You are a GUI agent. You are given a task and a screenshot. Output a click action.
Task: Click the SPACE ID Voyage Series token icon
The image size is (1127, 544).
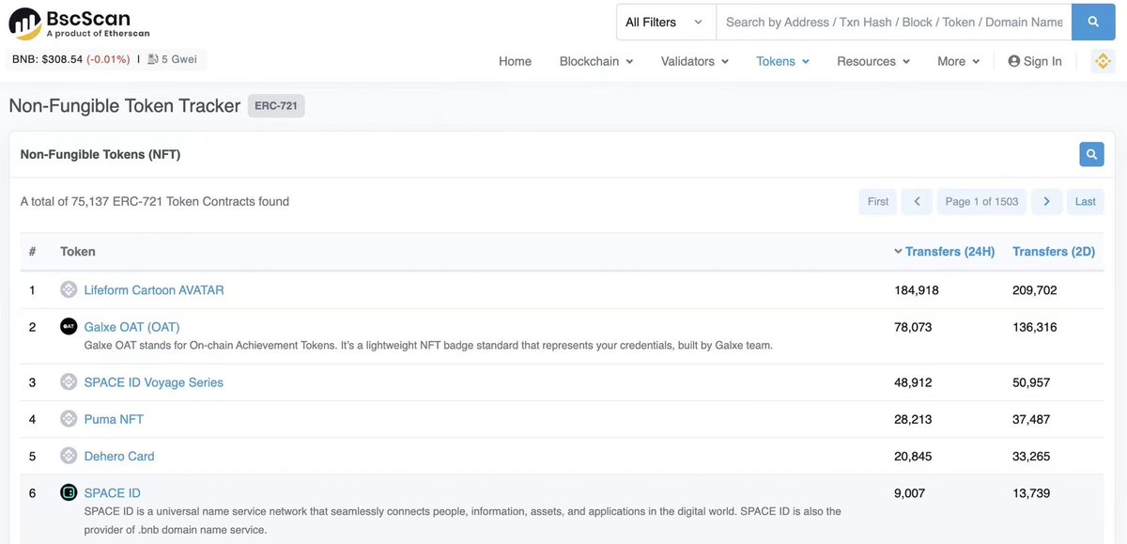point(69,382)
